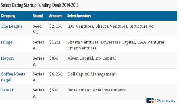Select the Company column header
The image size is (181, 105).
point(8,16)
